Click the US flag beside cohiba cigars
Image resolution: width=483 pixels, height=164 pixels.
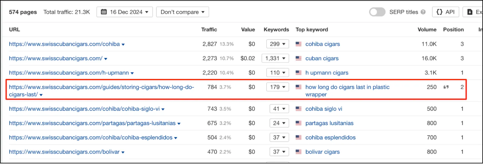[298, 44]
